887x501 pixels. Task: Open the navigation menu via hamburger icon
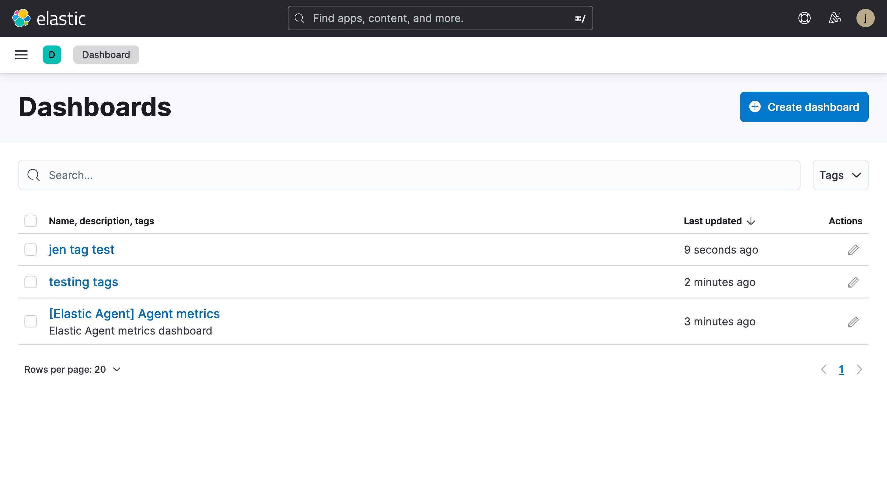point(21,55)
